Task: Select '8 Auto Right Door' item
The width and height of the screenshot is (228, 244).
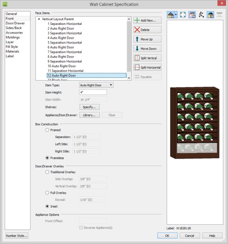Action: tap(61, 57)
